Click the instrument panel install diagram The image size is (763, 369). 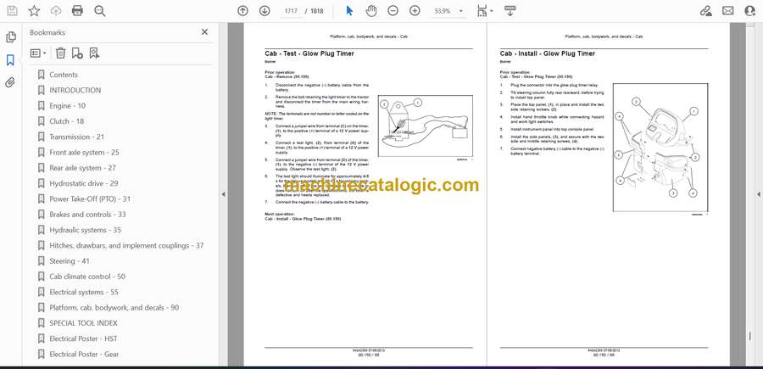click(660, 148)
